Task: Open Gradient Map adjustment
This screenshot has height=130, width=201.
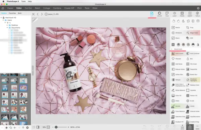Action: pos(193,122)
